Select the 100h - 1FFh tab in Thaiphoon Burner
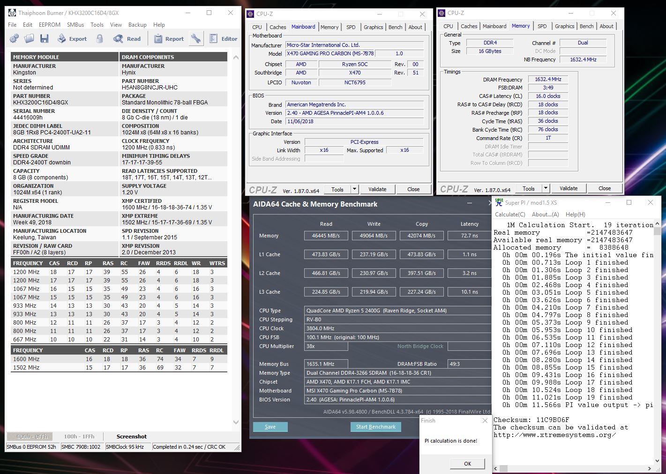This screenshot has width=666, height=474. 79,436
